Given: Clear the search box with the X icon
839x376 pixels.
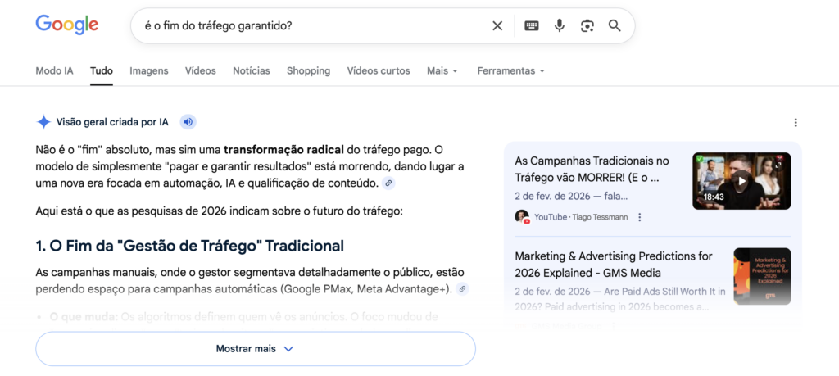Looking at the screenshot, I should pos(497,26).
